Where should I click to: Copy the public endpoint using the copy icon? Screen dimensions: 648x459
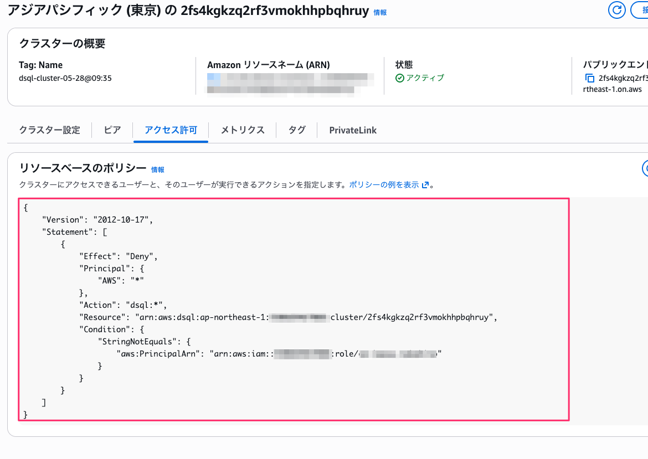click(589, 78)
